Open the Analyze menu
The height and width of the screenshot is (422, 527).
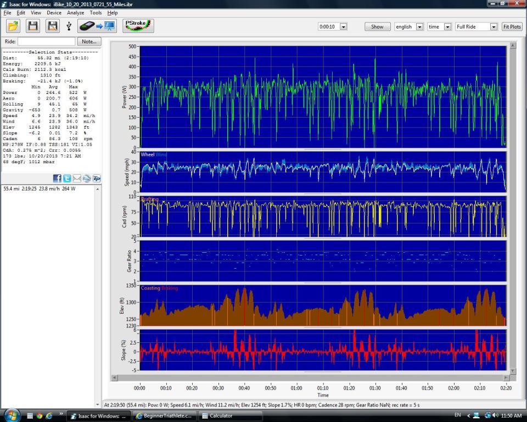75,13
